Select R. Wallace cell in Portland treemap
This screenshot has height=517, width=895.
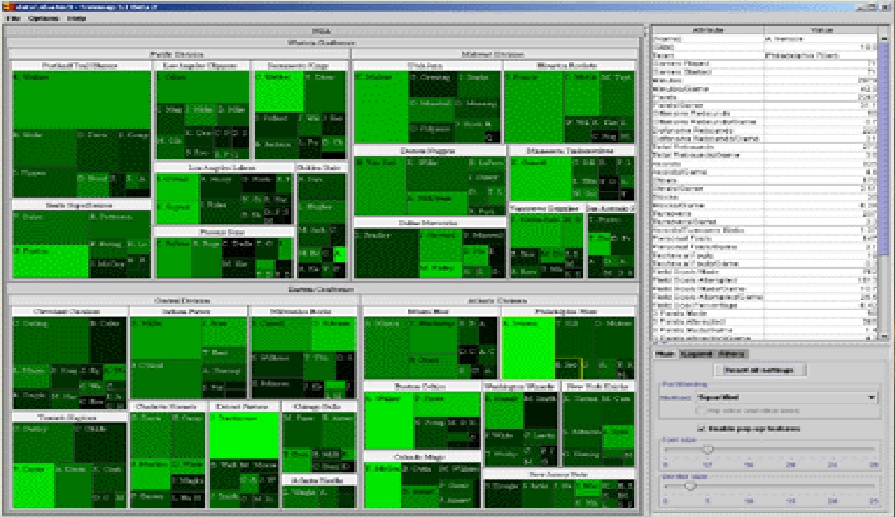[x=82, y=100]
